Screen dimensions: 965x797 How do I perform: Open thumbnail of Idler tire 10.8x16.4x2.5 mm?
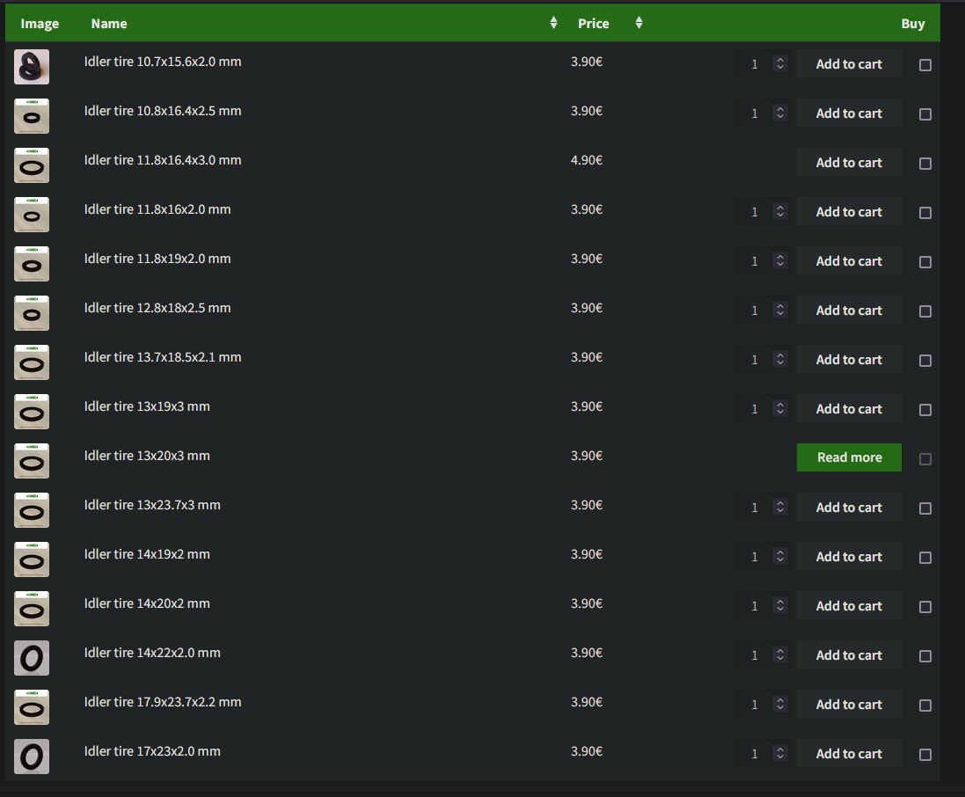tap(32, 116)
